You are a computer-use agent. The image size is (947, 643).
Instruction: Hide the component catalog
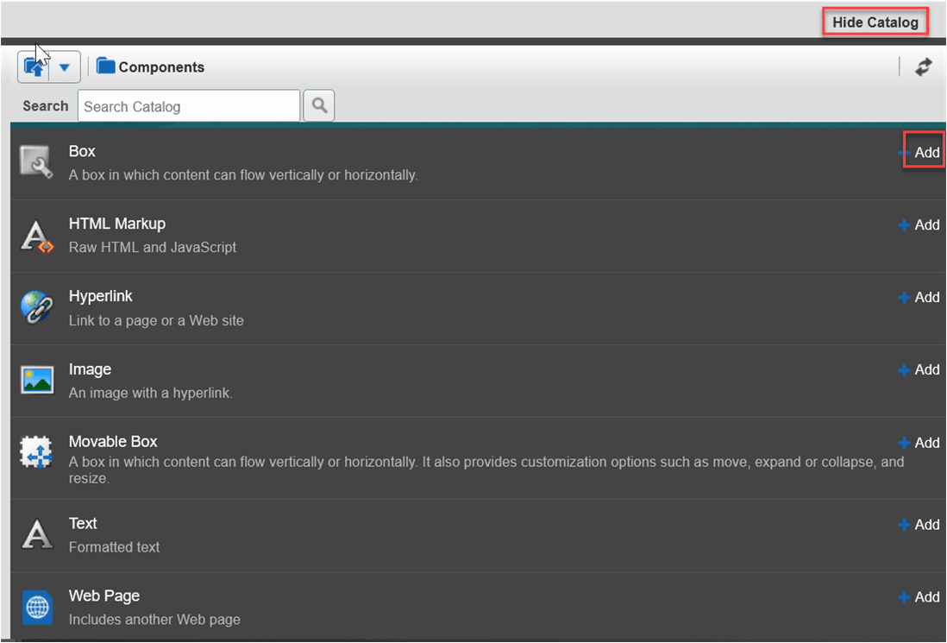coord(875,22)
